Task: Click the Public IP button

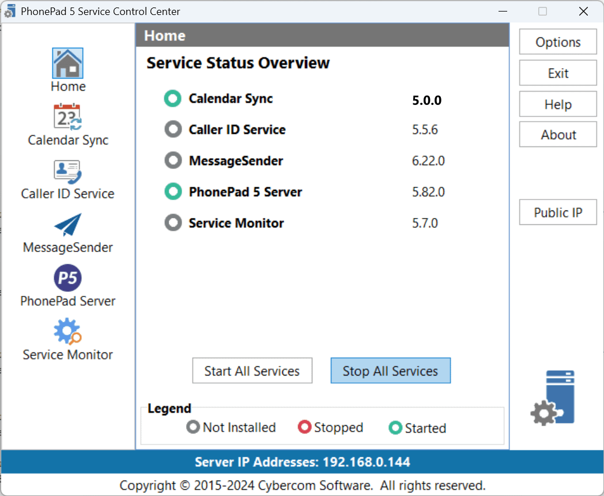Action: (558, 212)
